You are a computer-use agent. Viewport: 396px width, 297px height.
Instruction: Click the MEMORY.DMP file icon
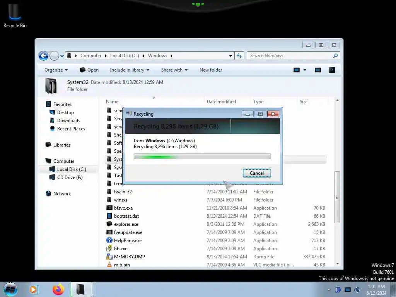[109, 257]
